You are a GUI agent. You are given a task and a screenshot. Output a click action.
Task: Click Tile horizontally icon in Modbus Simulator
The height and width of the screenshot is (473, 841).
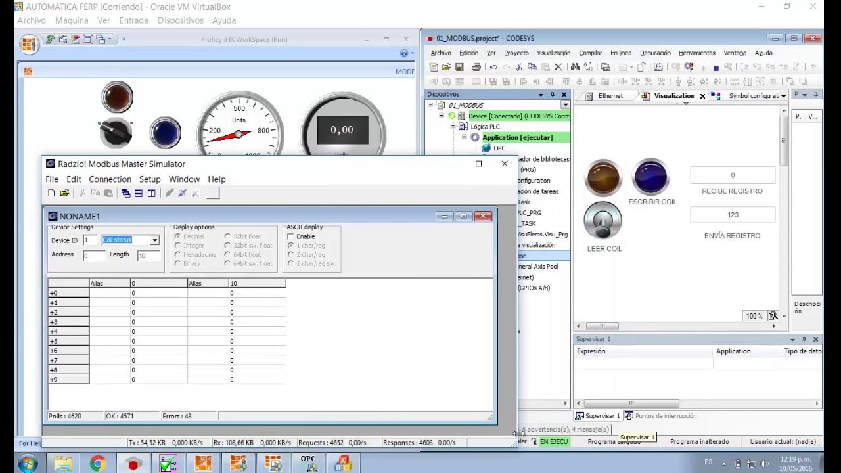point(139,193)
